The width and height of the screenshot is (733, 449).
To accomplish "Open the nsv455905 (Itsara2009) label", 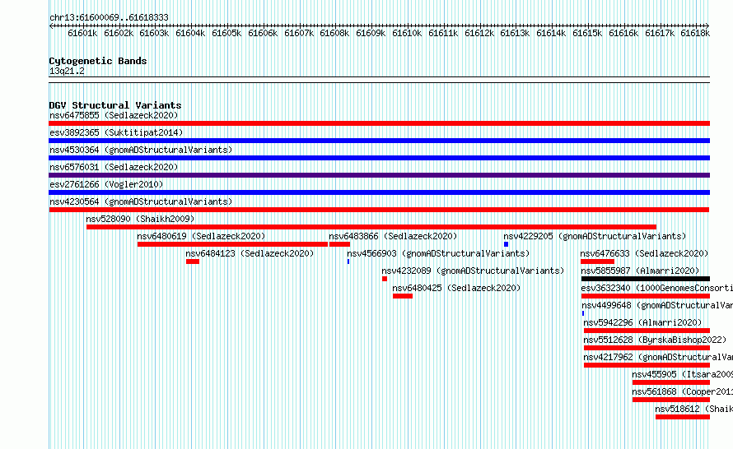I will pyautogui.click(x=683, y=374).
